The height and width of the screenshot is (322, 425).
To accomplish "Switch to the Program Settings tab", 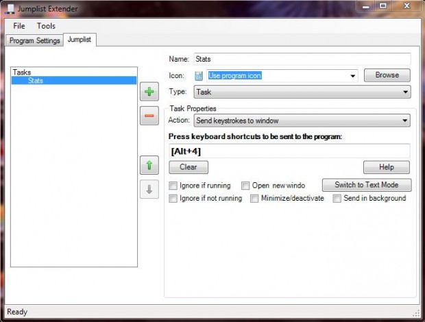I will pyautogui.click(x=34, y=40).
